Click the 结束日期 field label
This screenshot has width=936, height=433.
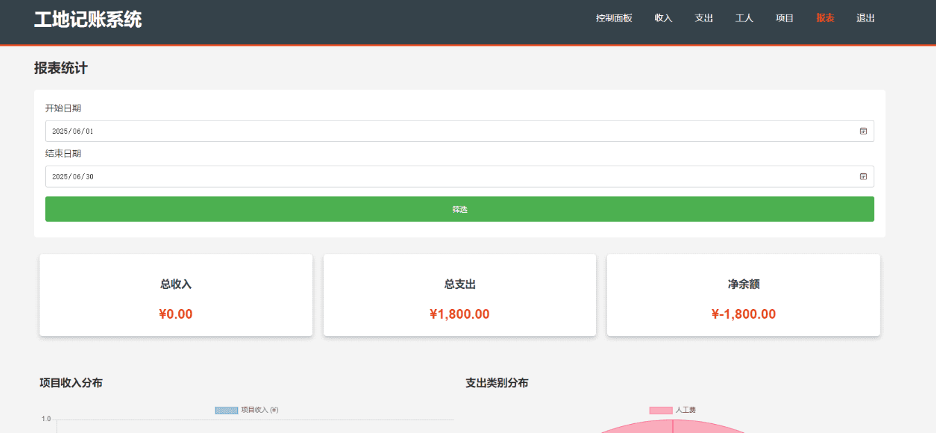pyautogui.click(x=63, y=154)
